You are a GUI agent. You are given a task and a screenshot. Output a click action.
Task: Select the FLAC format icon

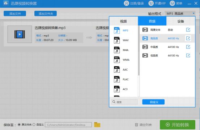tap(117, 79)
